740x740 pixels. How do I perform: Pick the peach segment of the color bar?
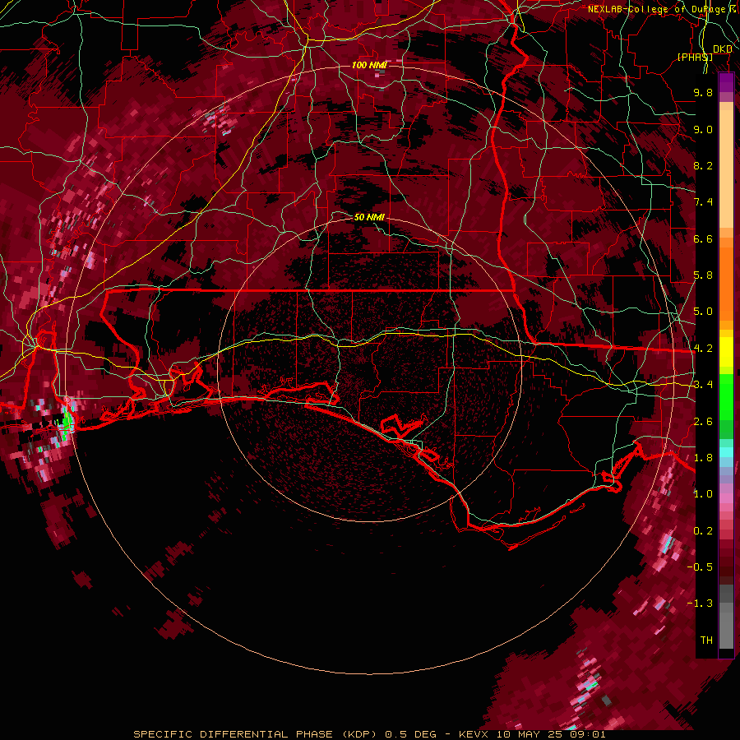(726, 165)
